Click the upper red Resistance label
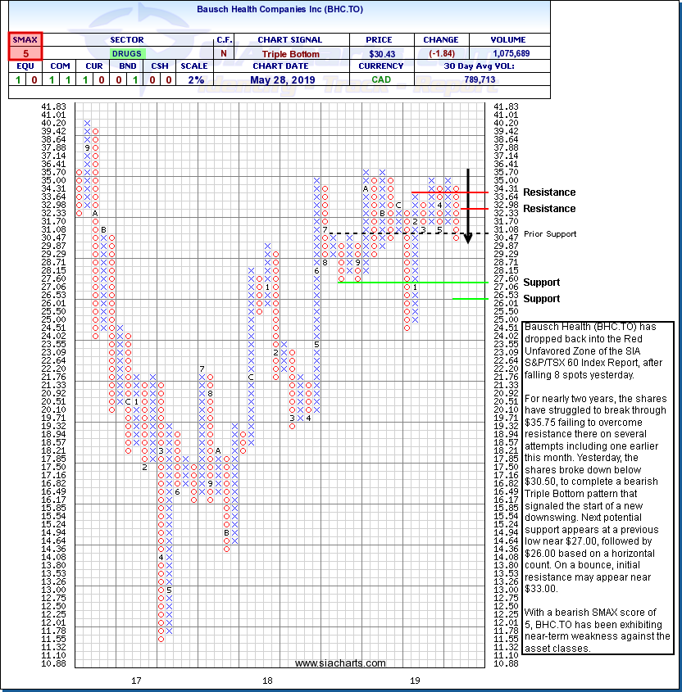 pyautogui.click(x=549, y=192)
